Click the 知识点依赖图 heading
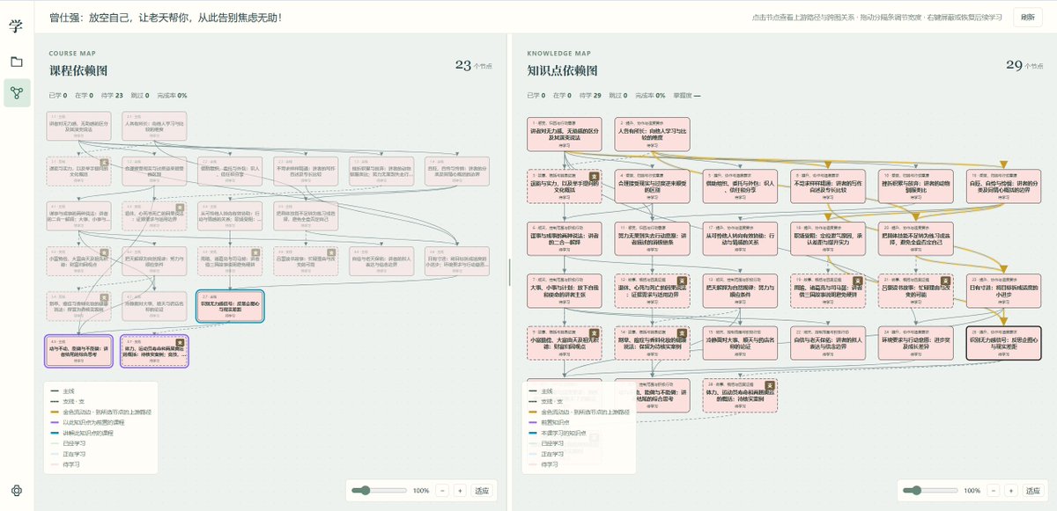Viewport: 1057px width, 511px height. tap(562, 70)
